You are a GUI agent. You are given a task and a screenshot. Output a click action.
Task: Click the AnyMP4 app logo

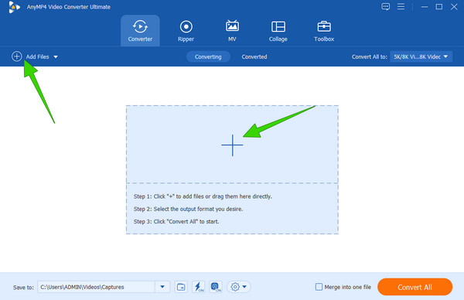[x=14, y=7]
